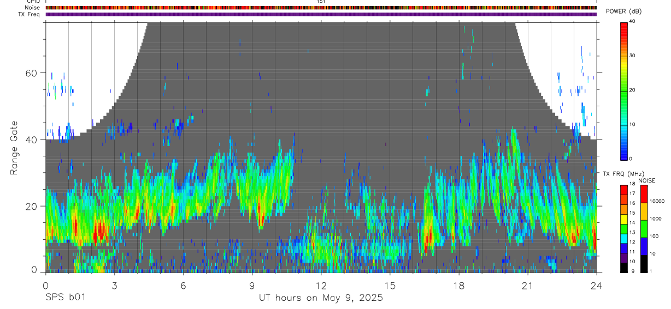Click the '151' CPID value at top
The image size is (671, 309).
click(321, 2)
